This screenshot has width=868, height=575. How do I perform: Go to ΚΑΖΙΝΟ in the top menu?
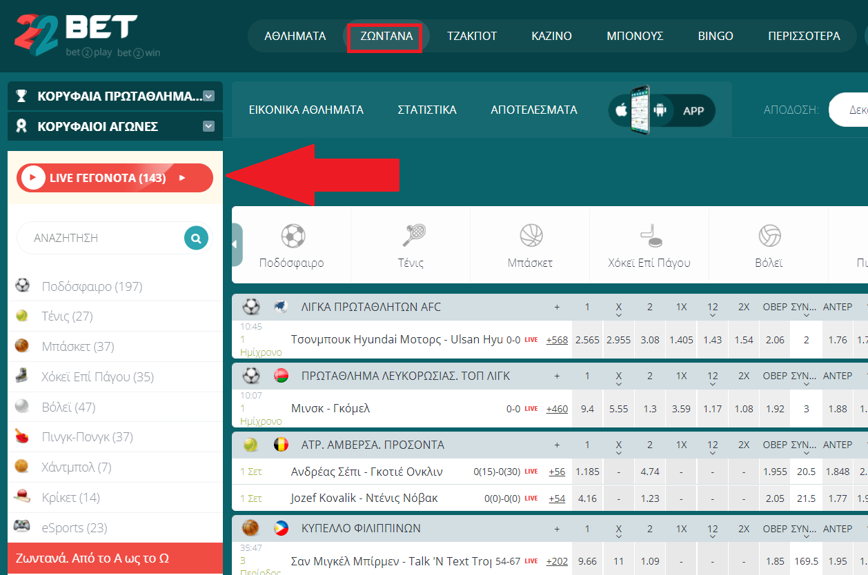pos(551,36)
